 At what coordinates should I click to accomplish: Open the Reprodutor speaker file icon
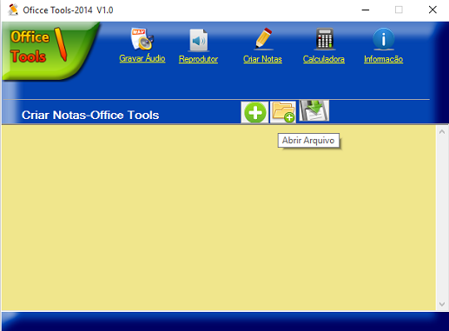pos(198,40)
